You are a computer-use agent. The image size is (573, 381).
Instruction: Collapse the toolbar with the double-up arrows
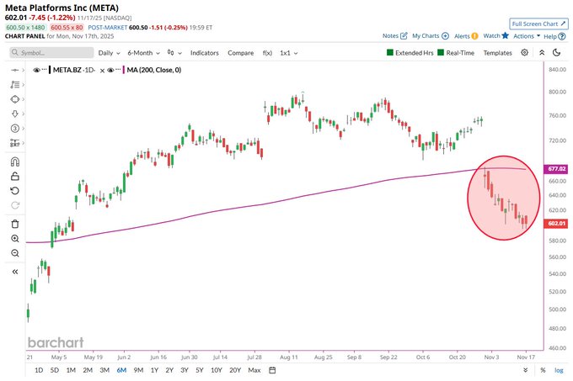click(x=542, y=52)
